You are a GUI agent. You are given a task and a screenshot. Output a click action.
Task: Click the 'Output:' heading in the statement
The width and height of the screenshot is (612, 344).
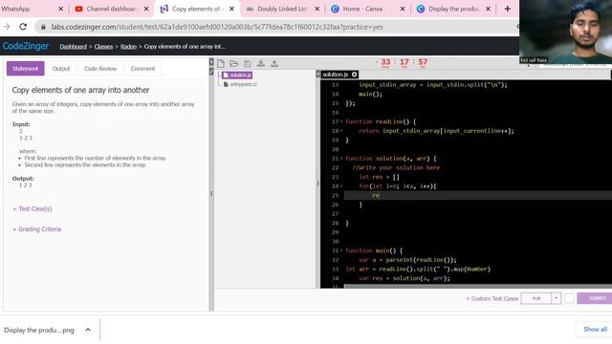click(x=23, y=179)
